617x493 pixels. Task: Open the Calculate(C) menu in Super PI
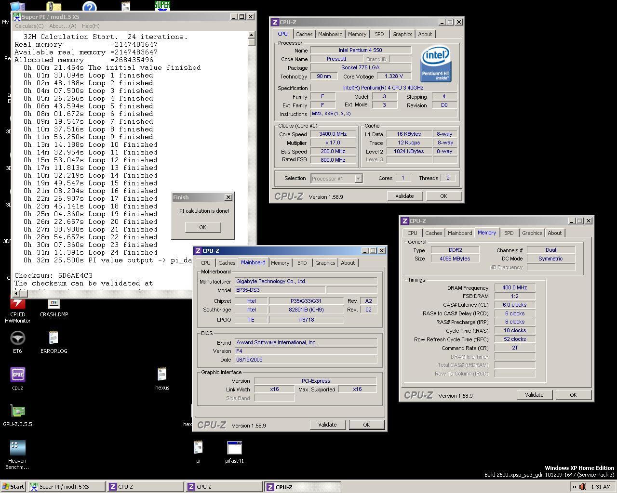click(x=29, y=26)
